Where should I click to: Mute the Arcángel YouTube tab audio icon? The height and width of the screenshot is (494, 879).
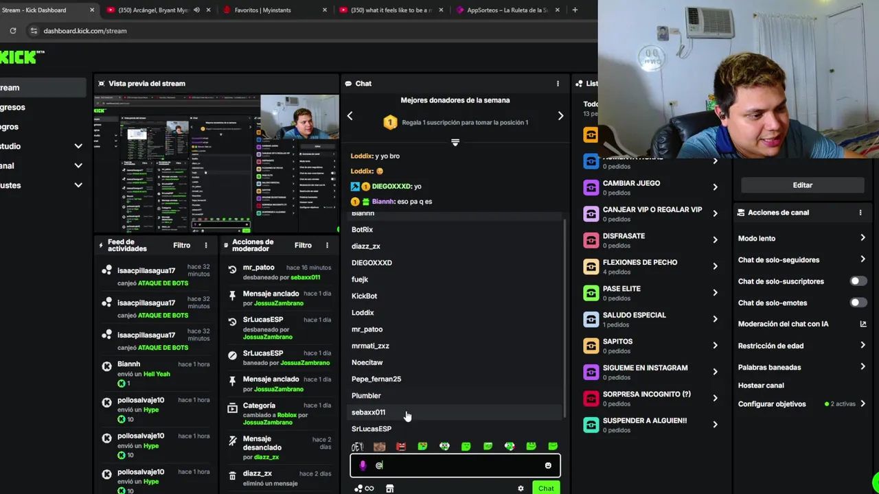pyautogui.click(x=196, y=10)
